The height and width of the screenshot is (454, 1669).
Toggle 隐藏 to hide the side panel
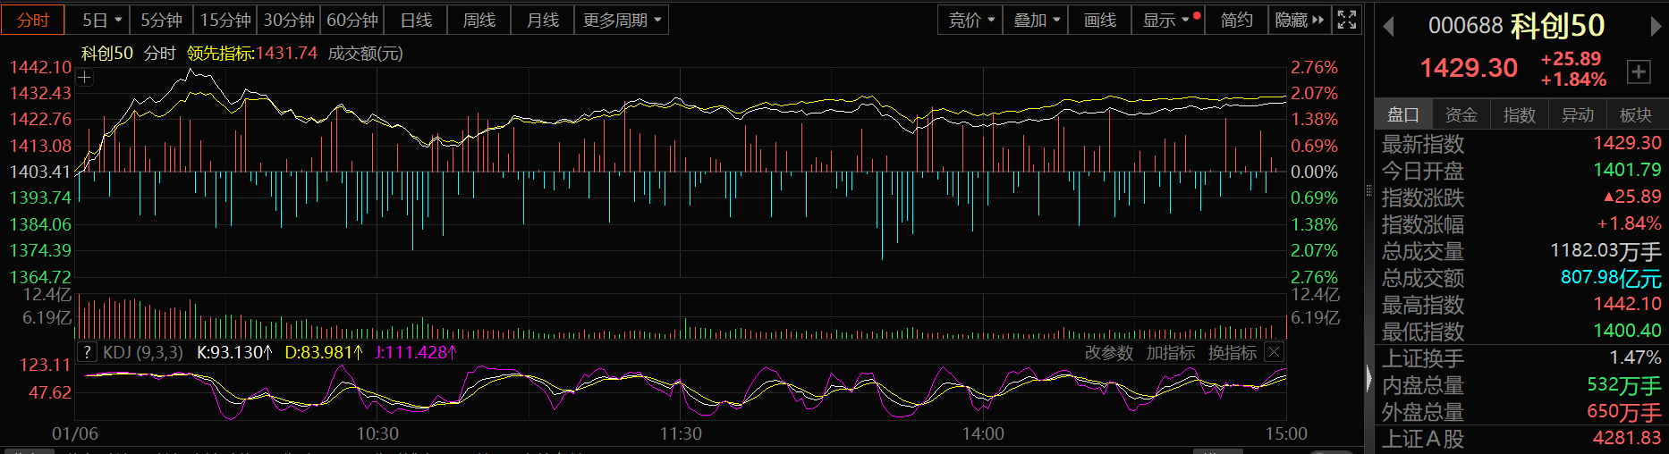coord(1299,20)
